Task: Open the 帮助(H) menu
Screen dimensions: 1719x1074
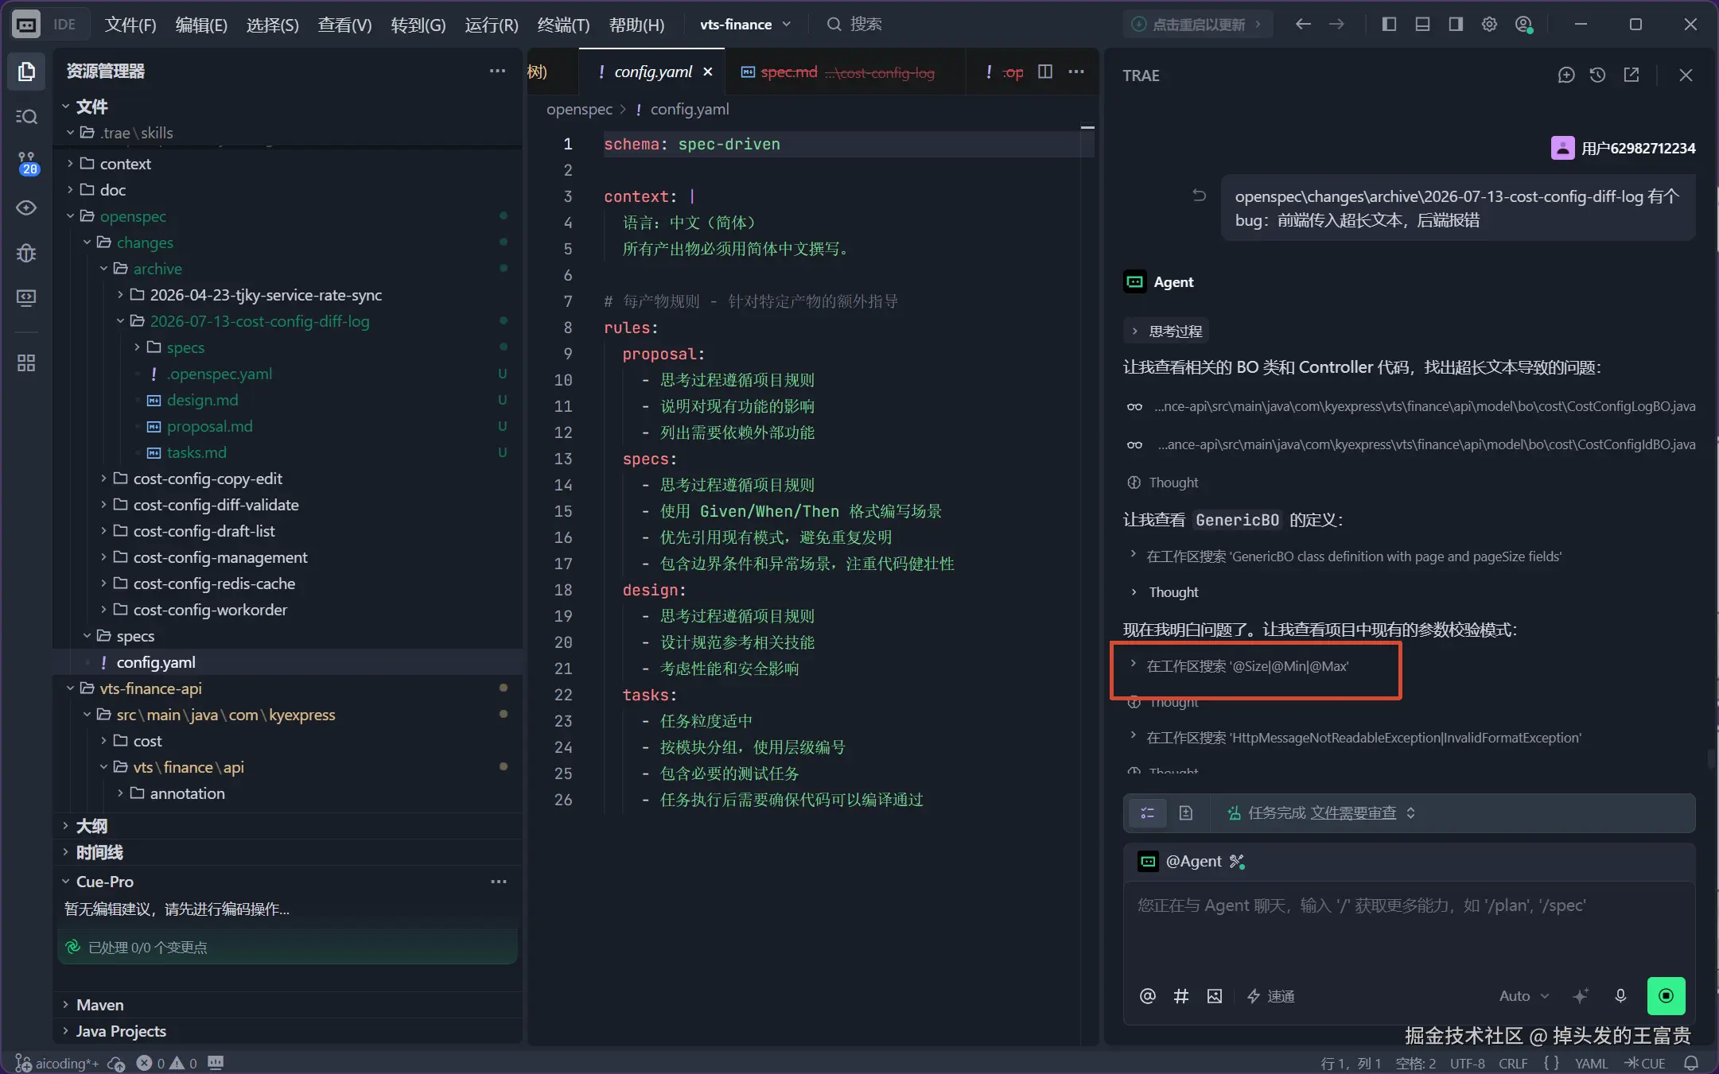Action: [x=636, y=25]
